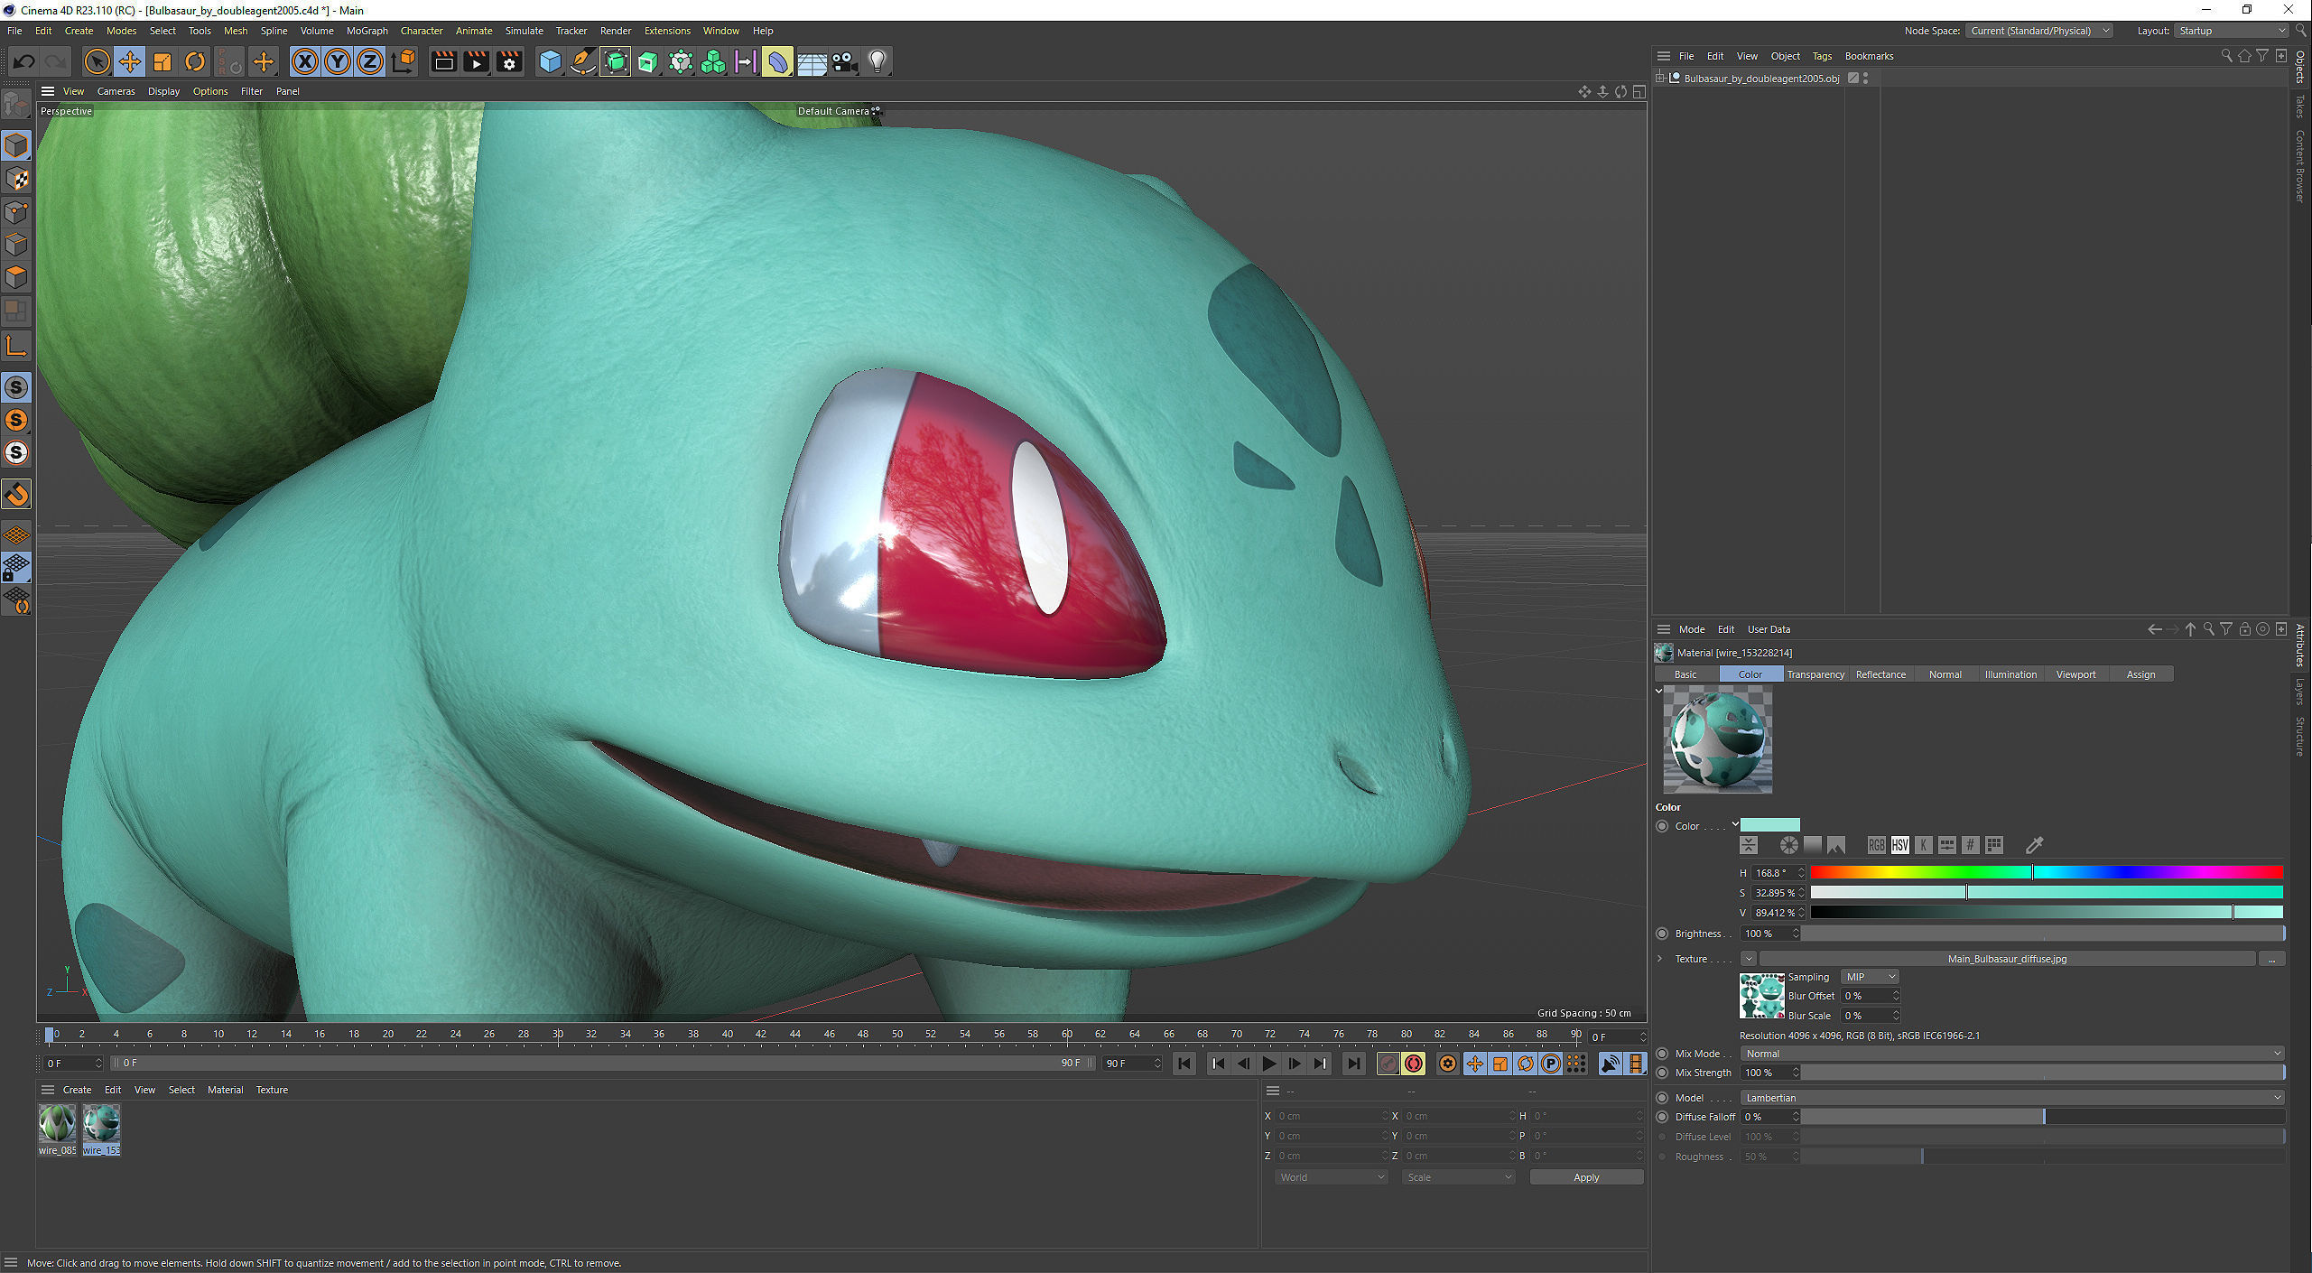Toggle the X axis lock
This screenshot has width=2312, height=1273.
click(305, 61)
